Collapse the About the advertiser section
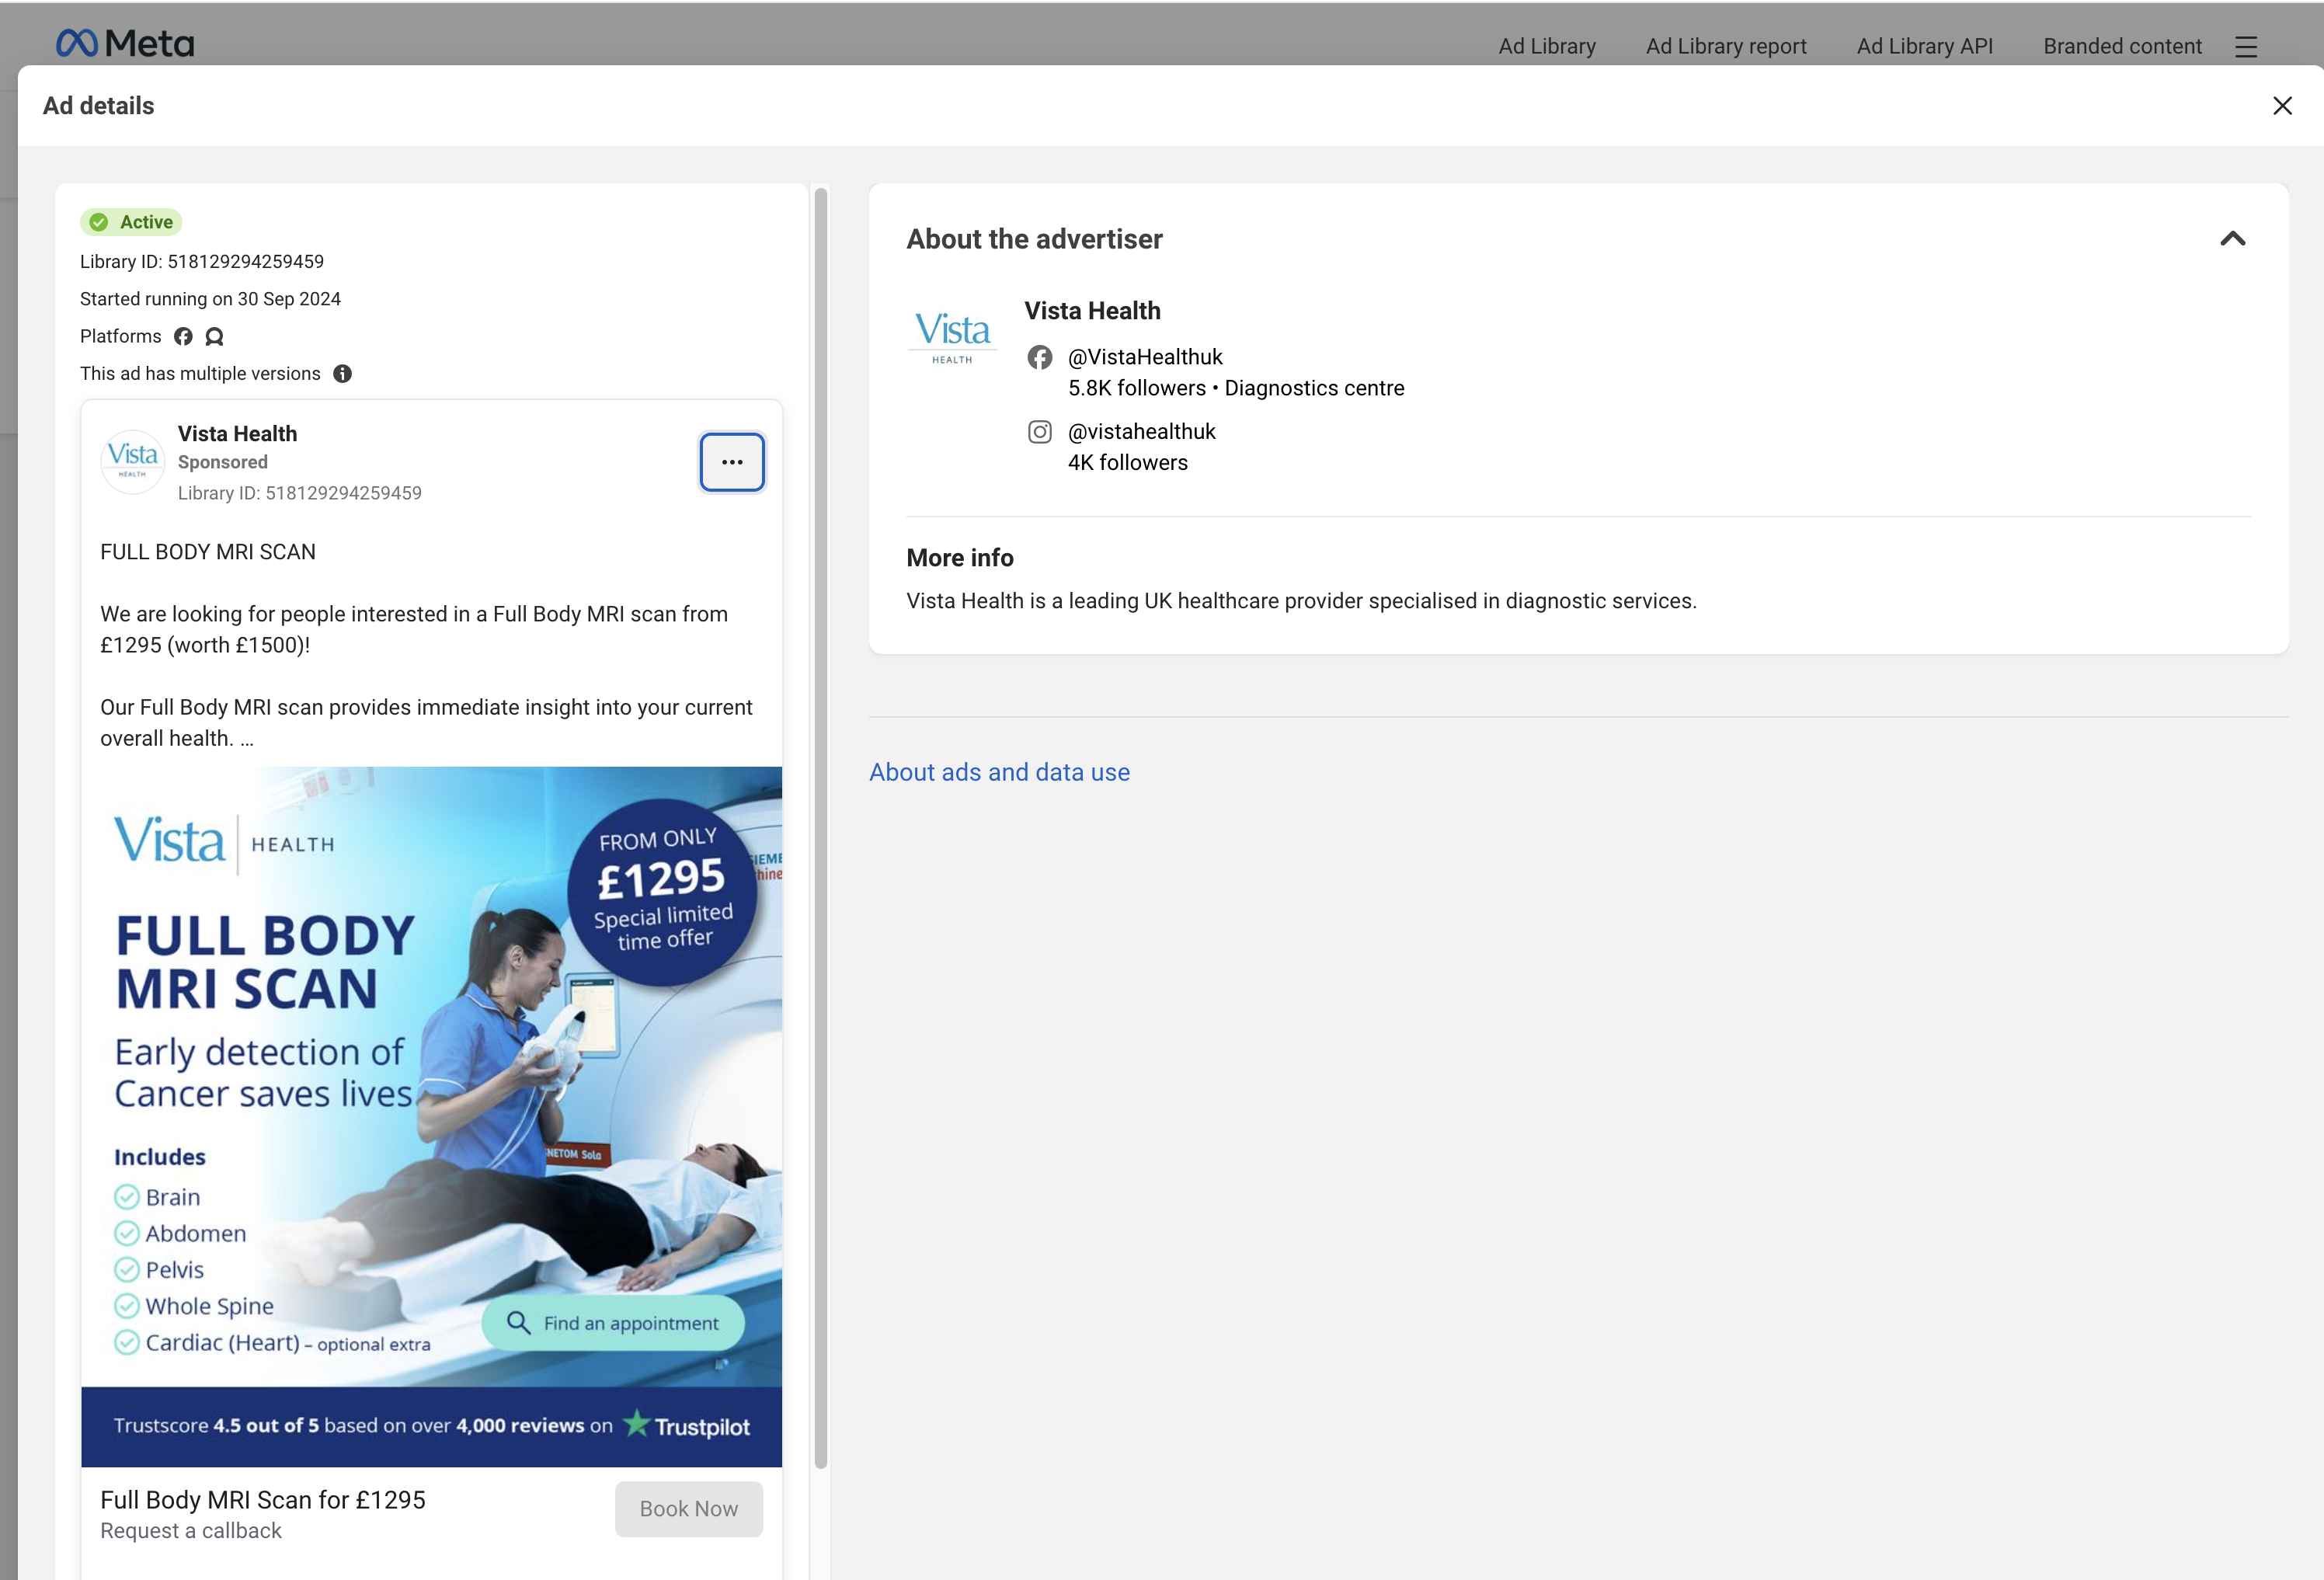This screenshot has height=1580, width=2324. tap(2232, 239)
